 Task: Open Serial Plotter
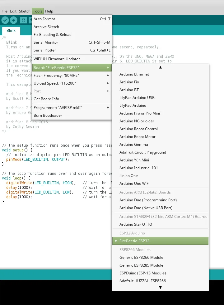click(72, 50)
